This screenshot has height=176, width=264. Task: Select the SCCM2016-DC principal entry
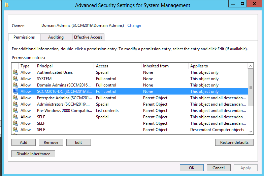(x=64, y=92)
